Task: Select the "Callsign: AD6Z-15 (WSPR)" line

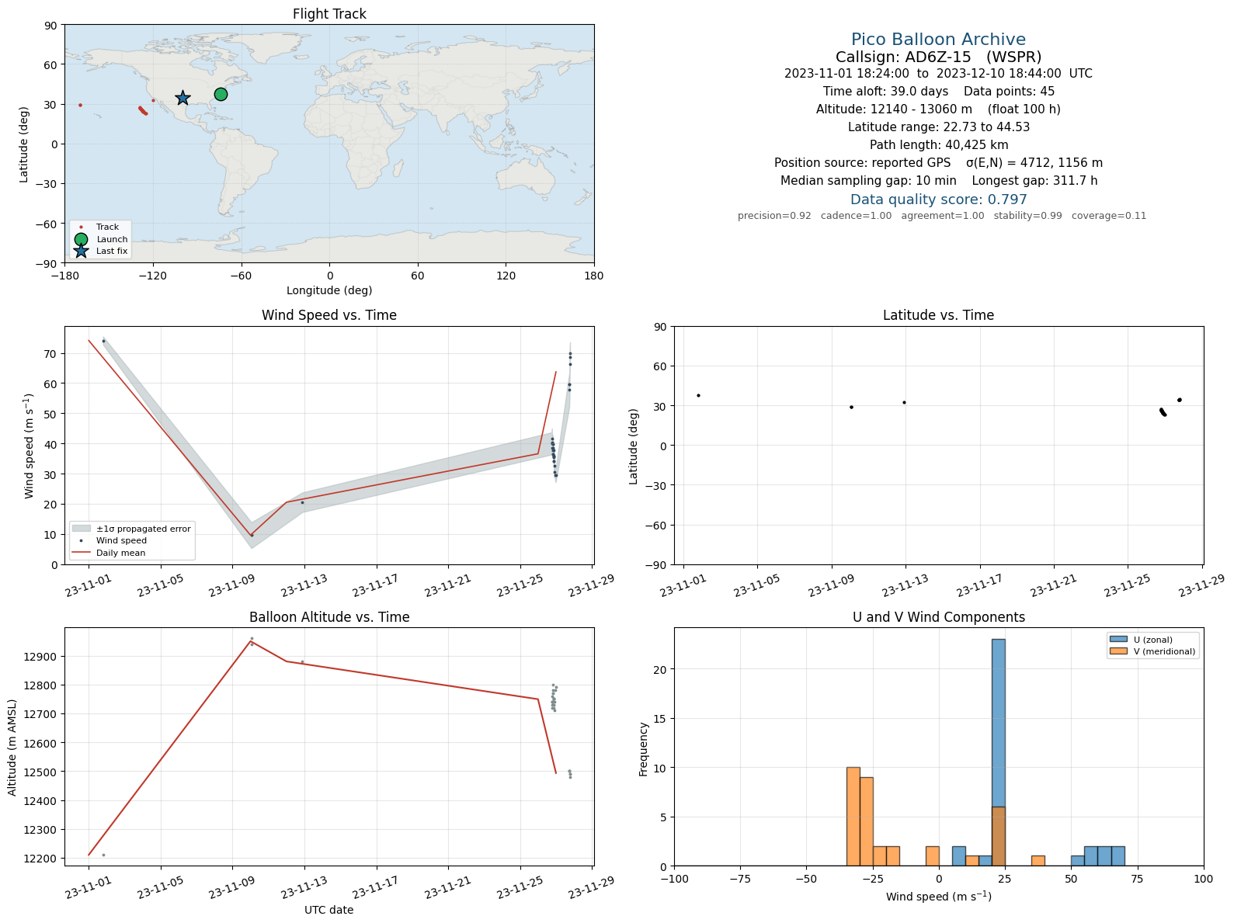Action: 938,57
